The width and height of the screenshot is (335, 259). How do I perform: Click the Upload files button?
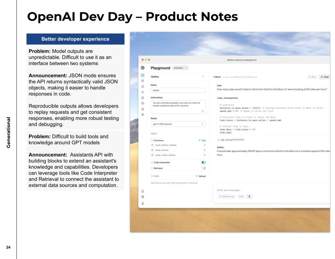click(200, 176)
